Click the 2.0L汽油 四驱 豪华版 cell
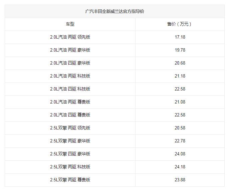Viewport: 228px width, 192px height. (70, 63)
